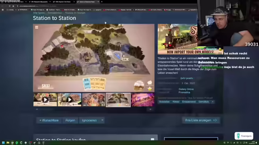Switch to the first browser tab
This screenshot has width=259, height=145.
tap(16, 2)
